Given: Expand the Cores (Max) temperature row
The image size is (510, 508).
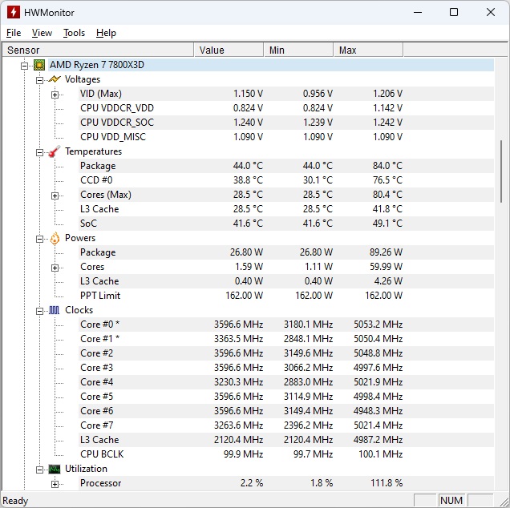Looking at the screenshot, I should (55, 196).
